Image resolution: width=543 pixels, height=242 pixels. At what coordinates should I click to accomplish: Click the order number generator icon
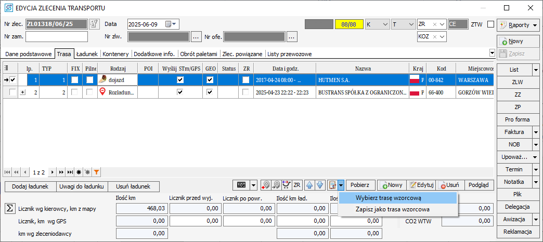[94, 24]
